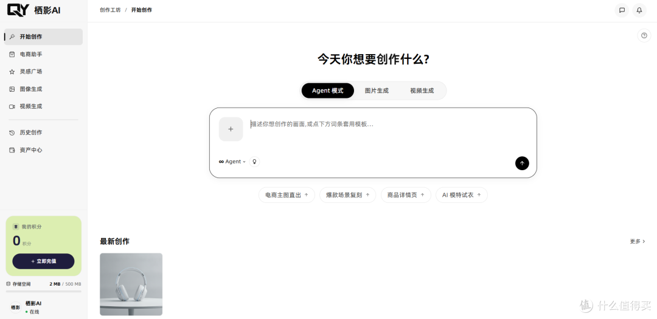Click the 开始创作 wand icon
Viewport: 657px width, 319px height.
coord(12,37)
